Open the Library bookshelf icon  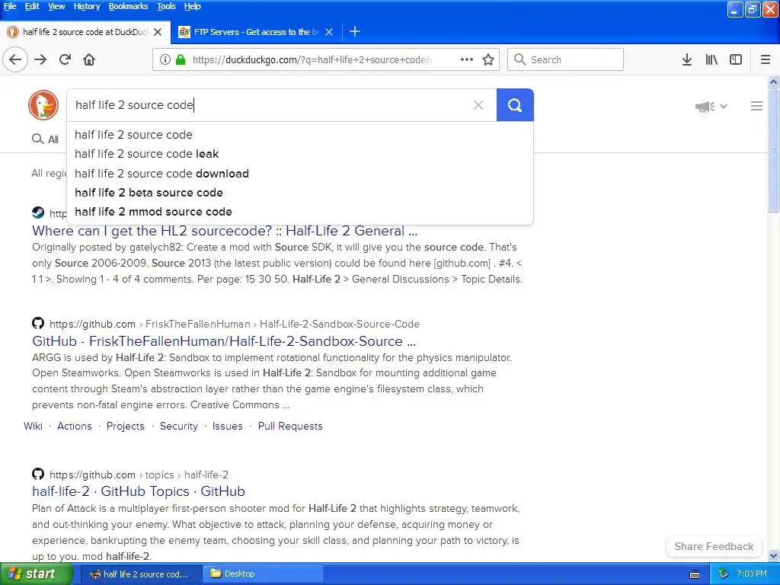(x=711, y=59)
